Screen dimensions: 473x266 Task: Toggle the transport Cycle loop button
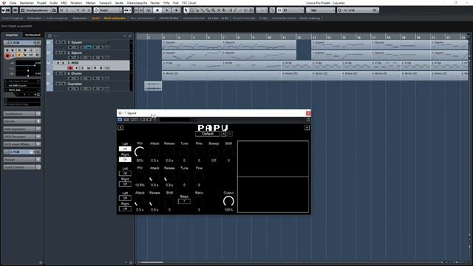pyautogui.click(x=148, y=10)
